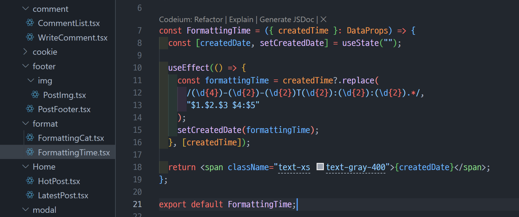Open WriteComment.tsx file
This screenshot has width=519, height=217.
73,37
